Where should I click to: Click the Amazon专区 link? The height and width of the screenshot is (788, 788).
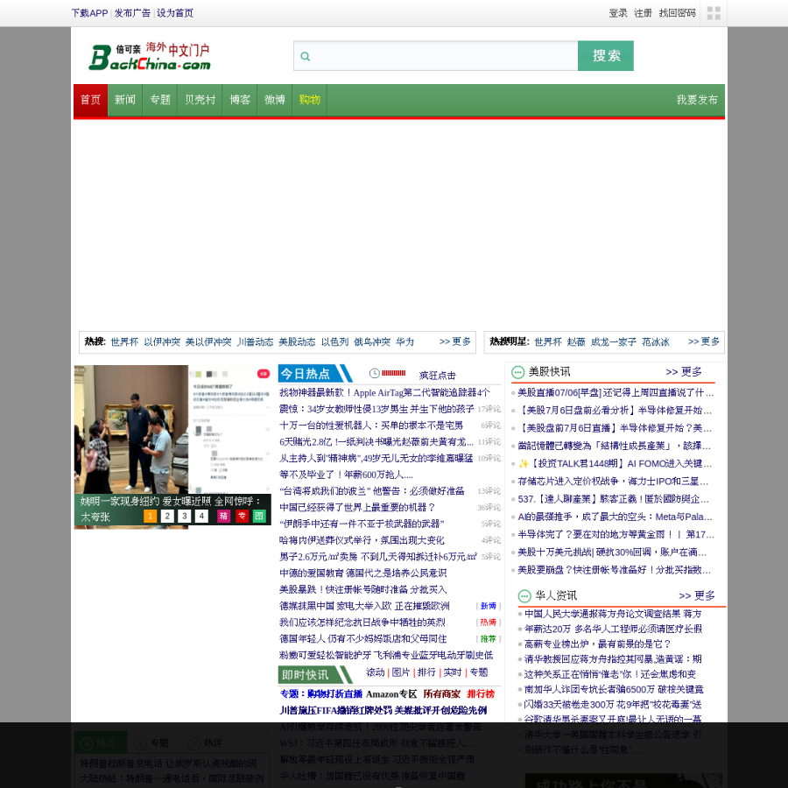pyautogui.click(x=391, y=694)
